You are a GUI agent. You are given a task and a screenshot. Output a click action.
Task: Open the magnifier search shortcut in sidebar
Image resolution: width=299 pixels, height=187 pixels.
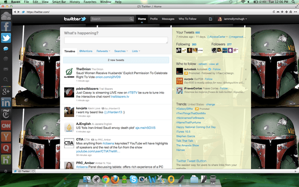point(6,79)
